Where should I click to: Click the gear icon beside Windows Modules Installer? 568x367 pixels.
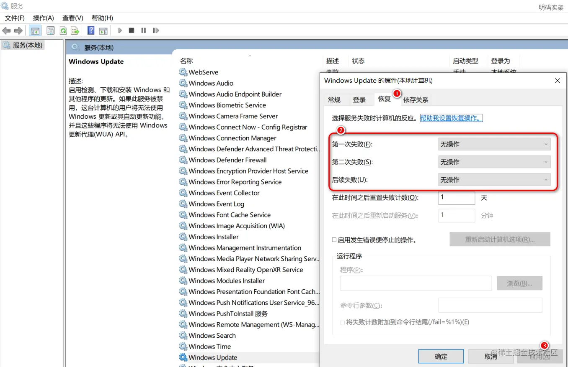coord(183,281)
